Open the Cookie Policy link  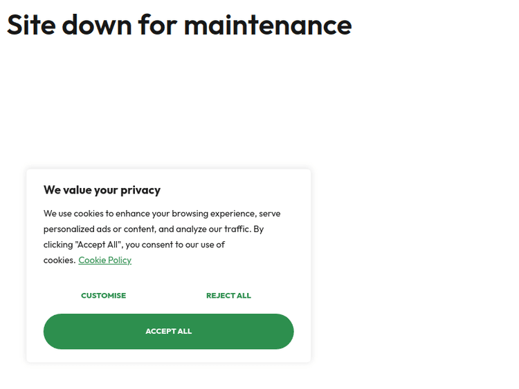pos(104,260)
